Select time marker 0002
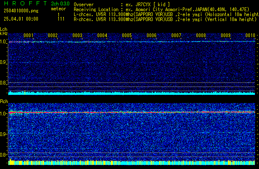 click(x=53, y=35)
